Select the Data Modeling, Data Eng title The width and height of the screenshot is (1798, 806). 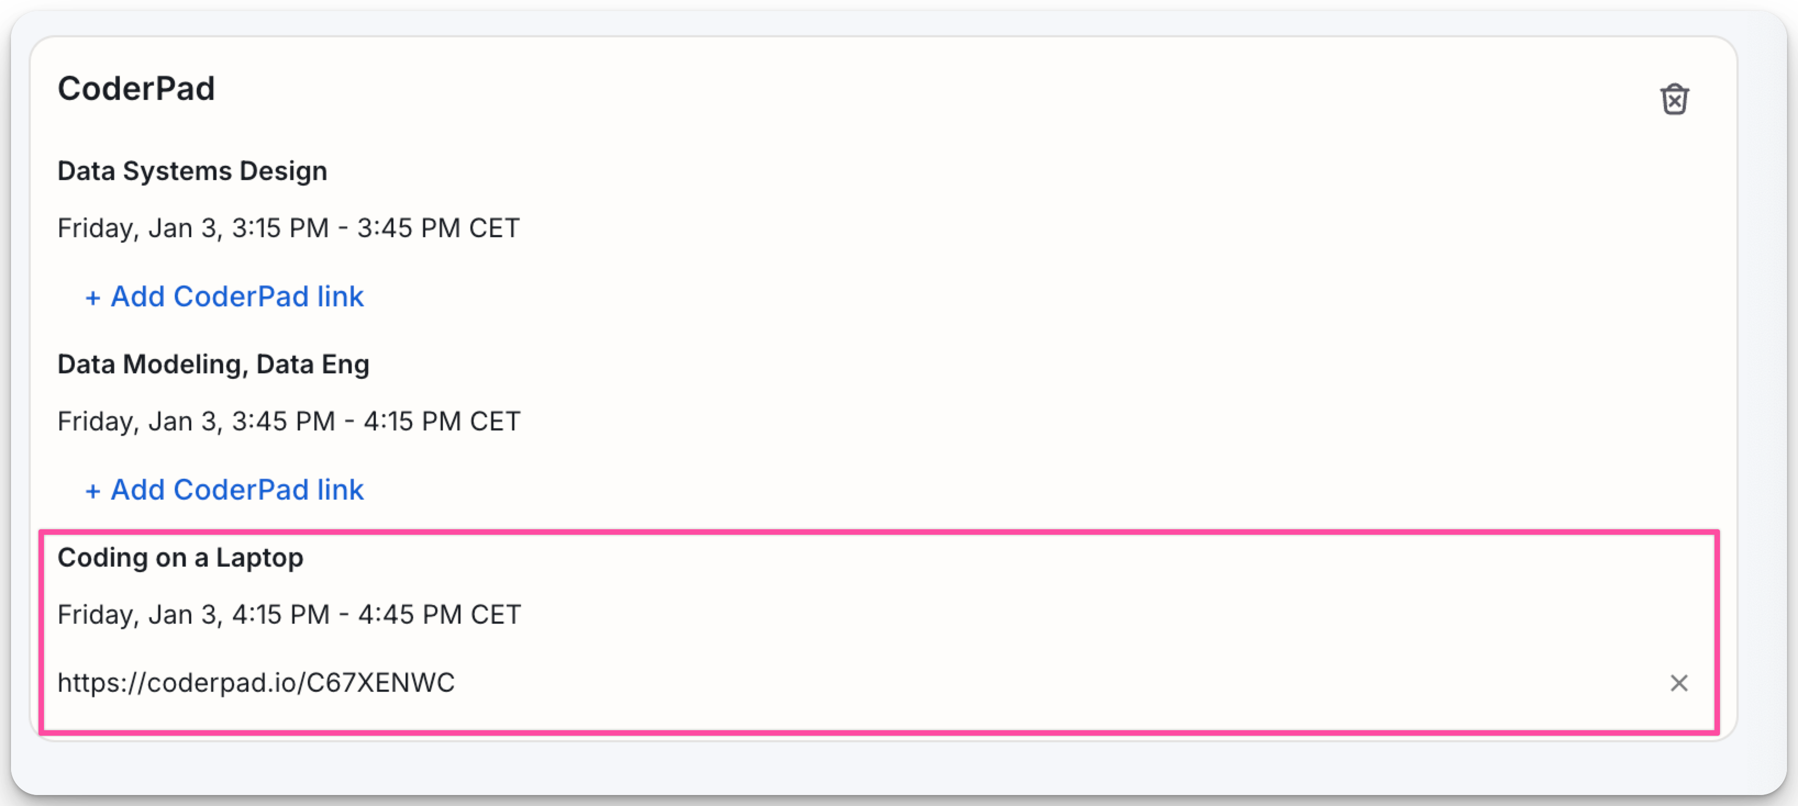pyautogui.click(x=213, y=364)
